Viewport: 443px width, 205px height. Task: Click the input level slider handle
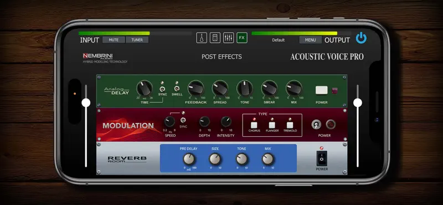click(86, 102)
